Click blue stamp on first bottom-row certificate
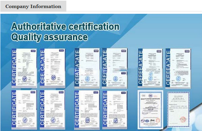 click(25, 120)
